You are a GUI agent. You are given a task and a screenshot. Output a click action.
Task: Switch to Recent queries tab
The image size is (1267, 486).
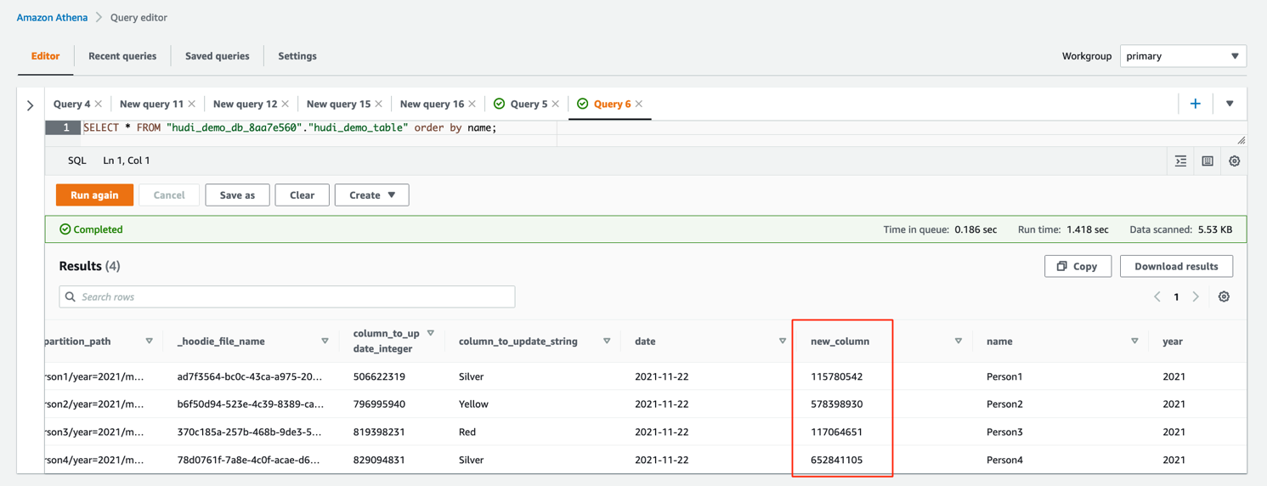(x=122, y=56)
